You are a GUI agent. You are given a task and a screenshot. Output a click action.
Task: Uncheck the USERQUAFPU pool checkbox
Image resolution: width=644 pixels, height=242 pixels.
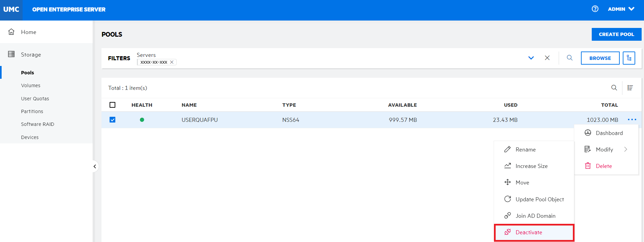(x=113, y=120)
